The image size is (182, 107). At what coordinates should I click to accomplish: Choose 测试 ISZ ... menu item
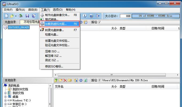click(x=60, y=60)
